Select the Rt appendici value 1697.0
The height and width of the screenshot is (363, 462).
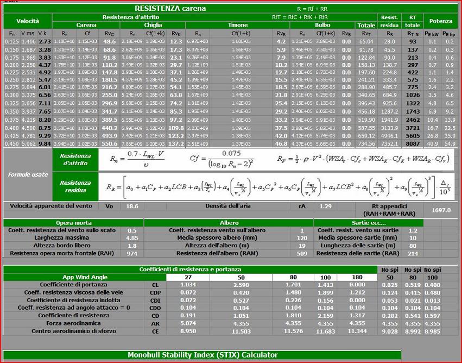pyautogui.click(x=441, y=210)
